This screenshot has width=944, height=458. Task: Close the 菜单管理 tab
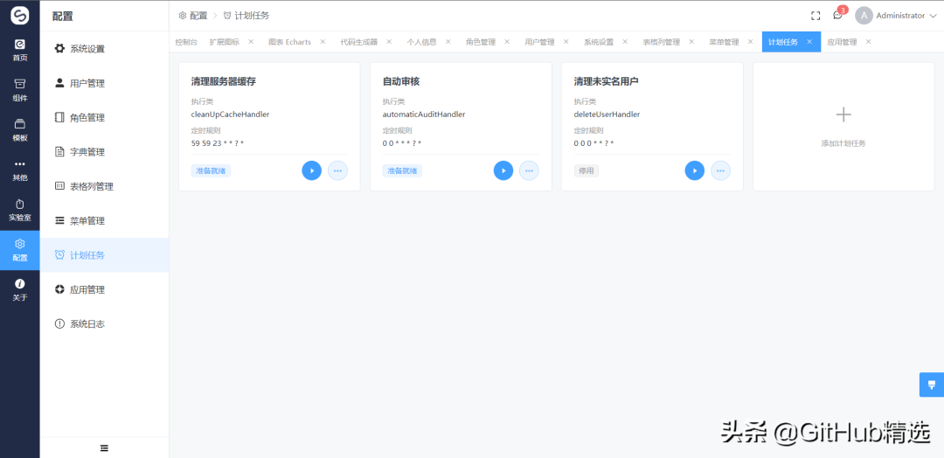coord(750,42)
